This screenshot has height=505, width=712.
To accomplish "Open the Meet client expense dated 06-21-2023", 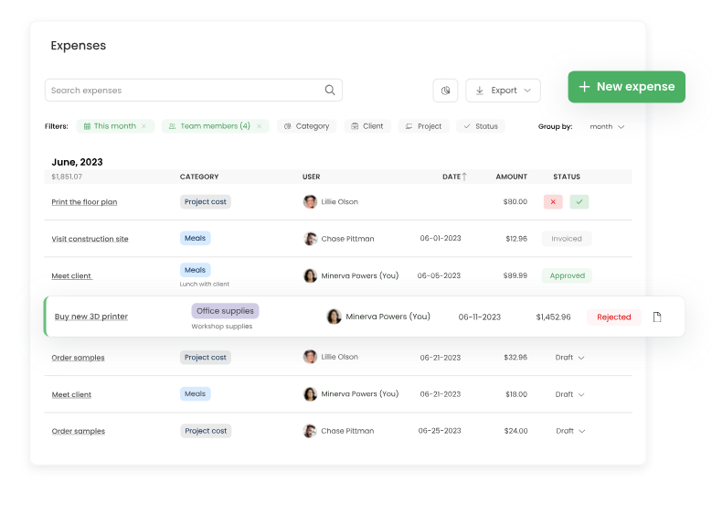I will 71,394.
